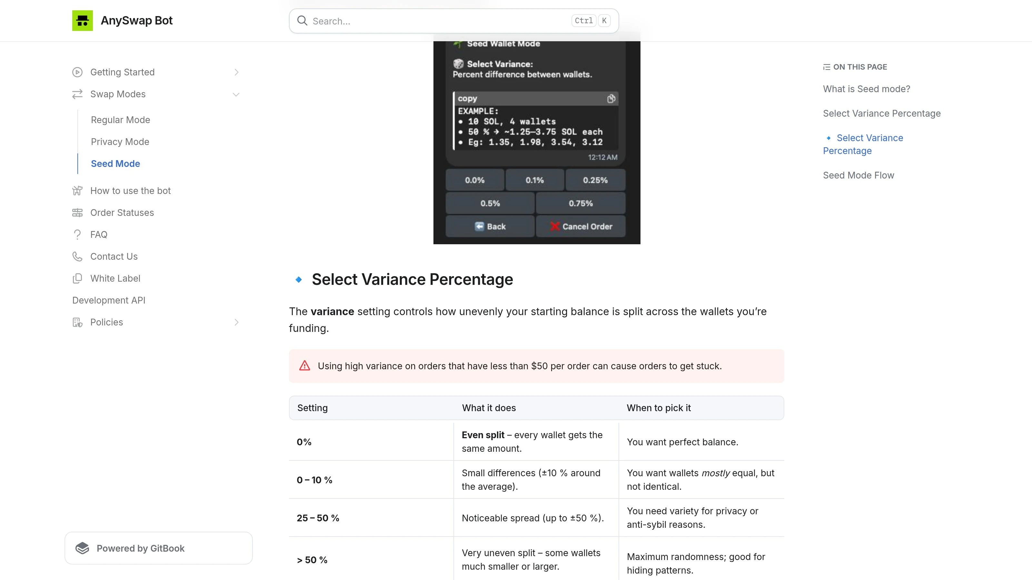Jump to first Select Variance Percentage outline link
This screenshot has height=580, width=1032.
coord(882,113)
